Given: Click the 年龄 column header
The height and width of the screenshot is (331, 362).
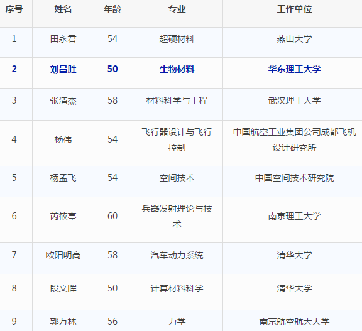Looking at the screenshot, I should (112, 9).
